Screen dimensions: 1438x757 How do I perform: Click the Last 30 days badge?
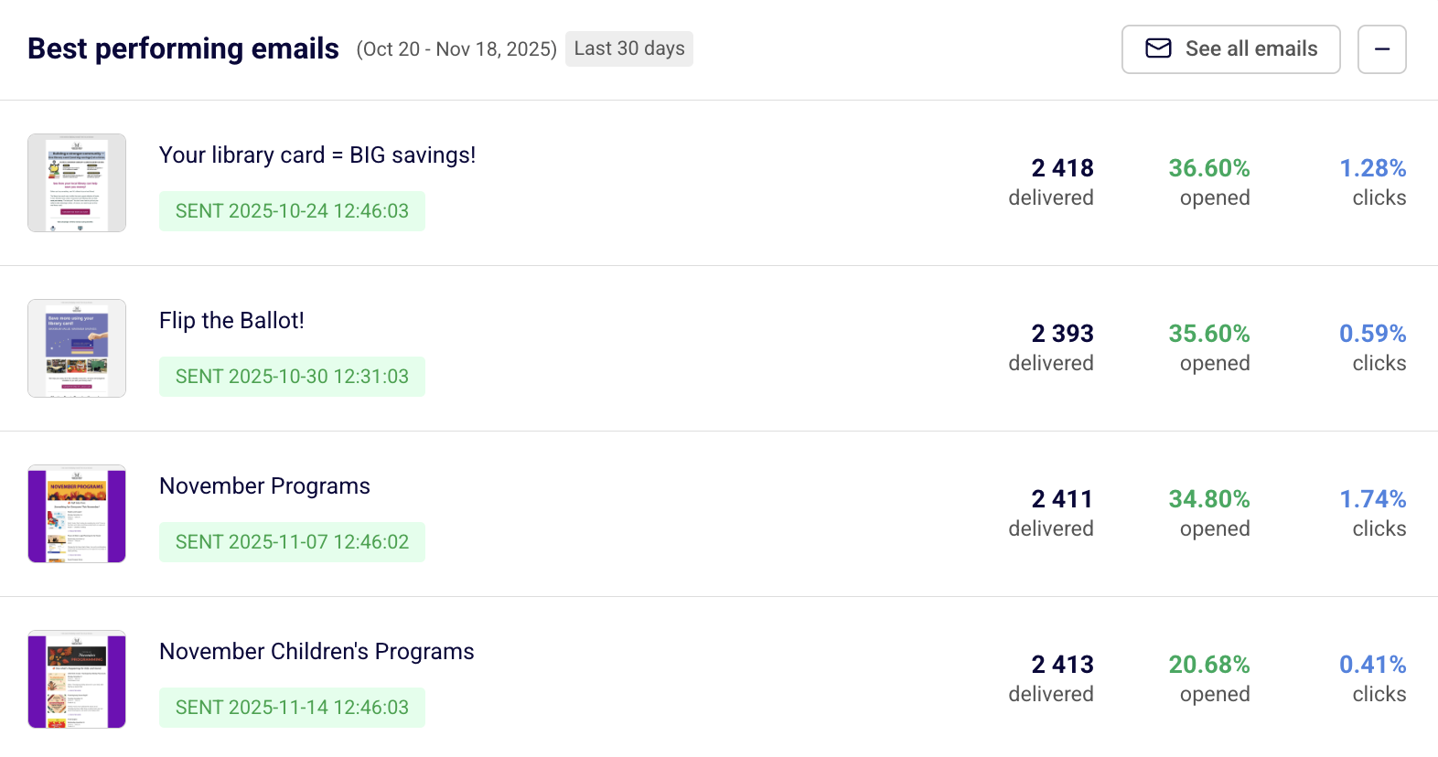629,48
